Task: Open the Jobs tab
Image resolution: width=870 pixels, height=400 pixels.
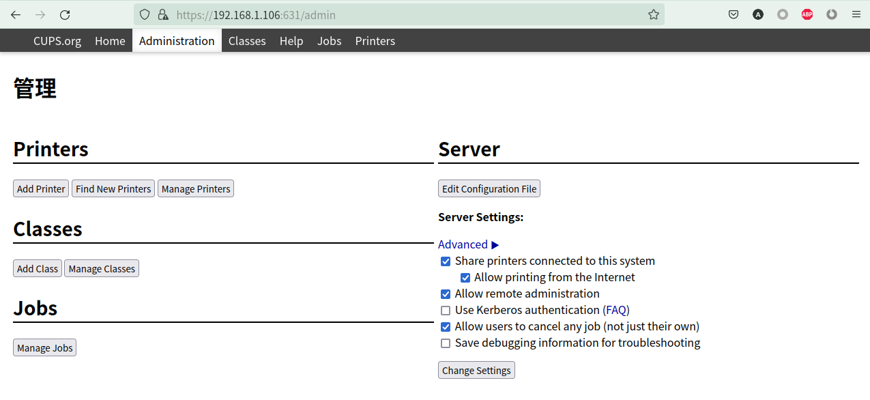Action: coord(329,41)
